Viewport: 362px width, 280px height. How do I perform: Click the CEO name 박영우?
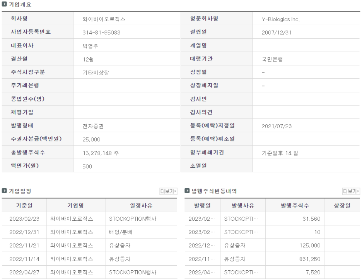pyautogui.click(x=90, y=46)
